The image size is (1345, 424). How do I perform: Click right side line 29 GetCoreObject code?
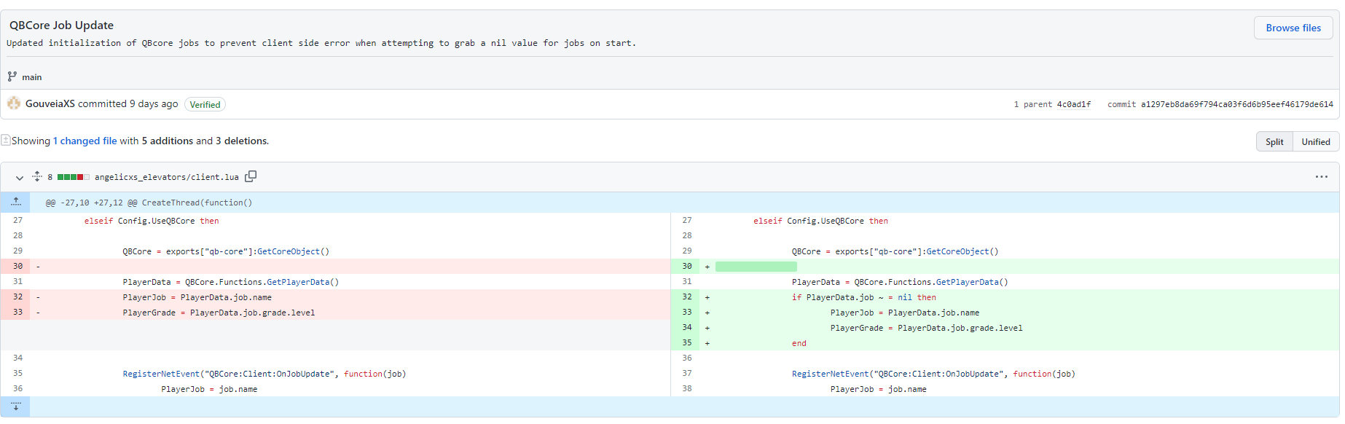(895, 251)
